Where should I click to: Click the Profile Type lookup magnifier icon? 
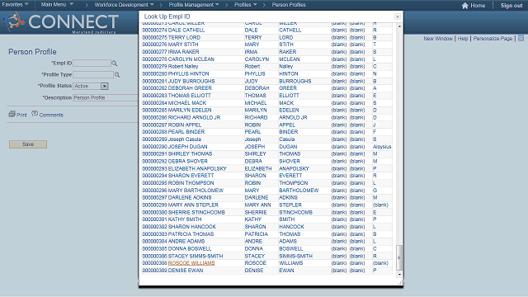coord(117,75)
